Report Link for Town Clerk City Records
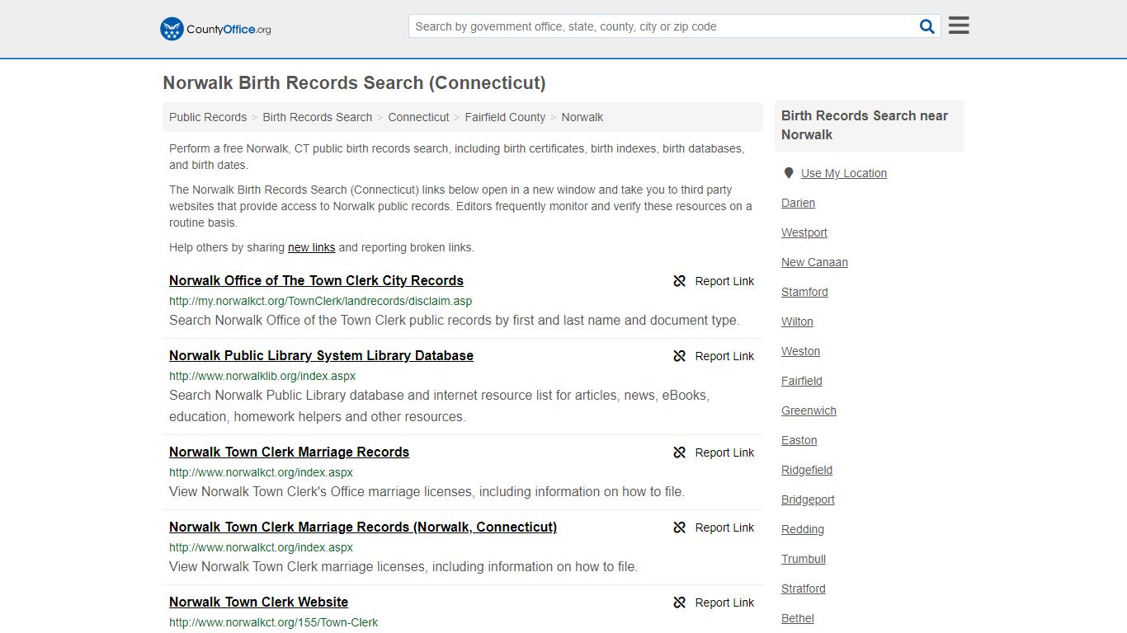This screenshot has width=1127, height=633. pyautogui.click(x=724, y=281)
